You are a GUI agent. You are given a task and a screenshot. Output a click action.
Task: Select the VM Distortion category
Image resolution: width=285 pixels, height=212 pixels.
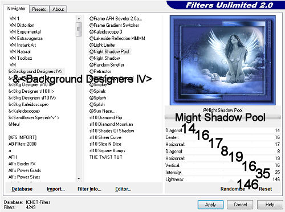tap(22, 25)
